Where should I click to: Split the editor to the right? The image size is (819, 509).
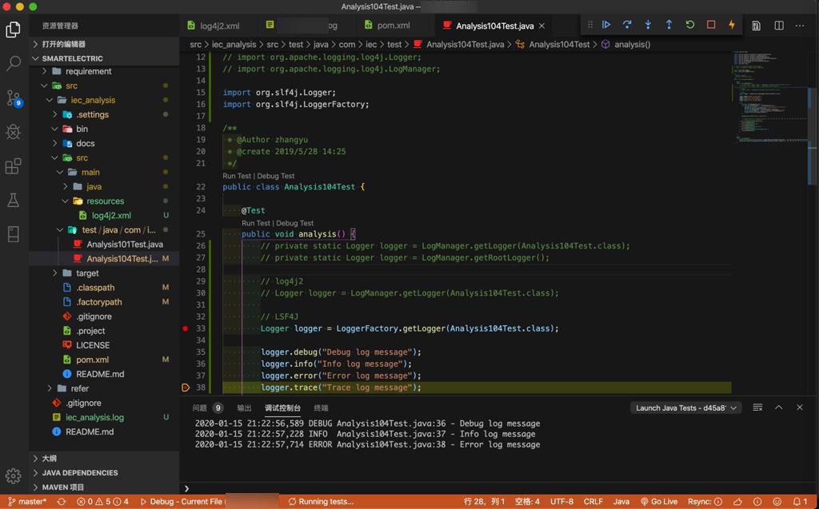click(x=778, y=26)
